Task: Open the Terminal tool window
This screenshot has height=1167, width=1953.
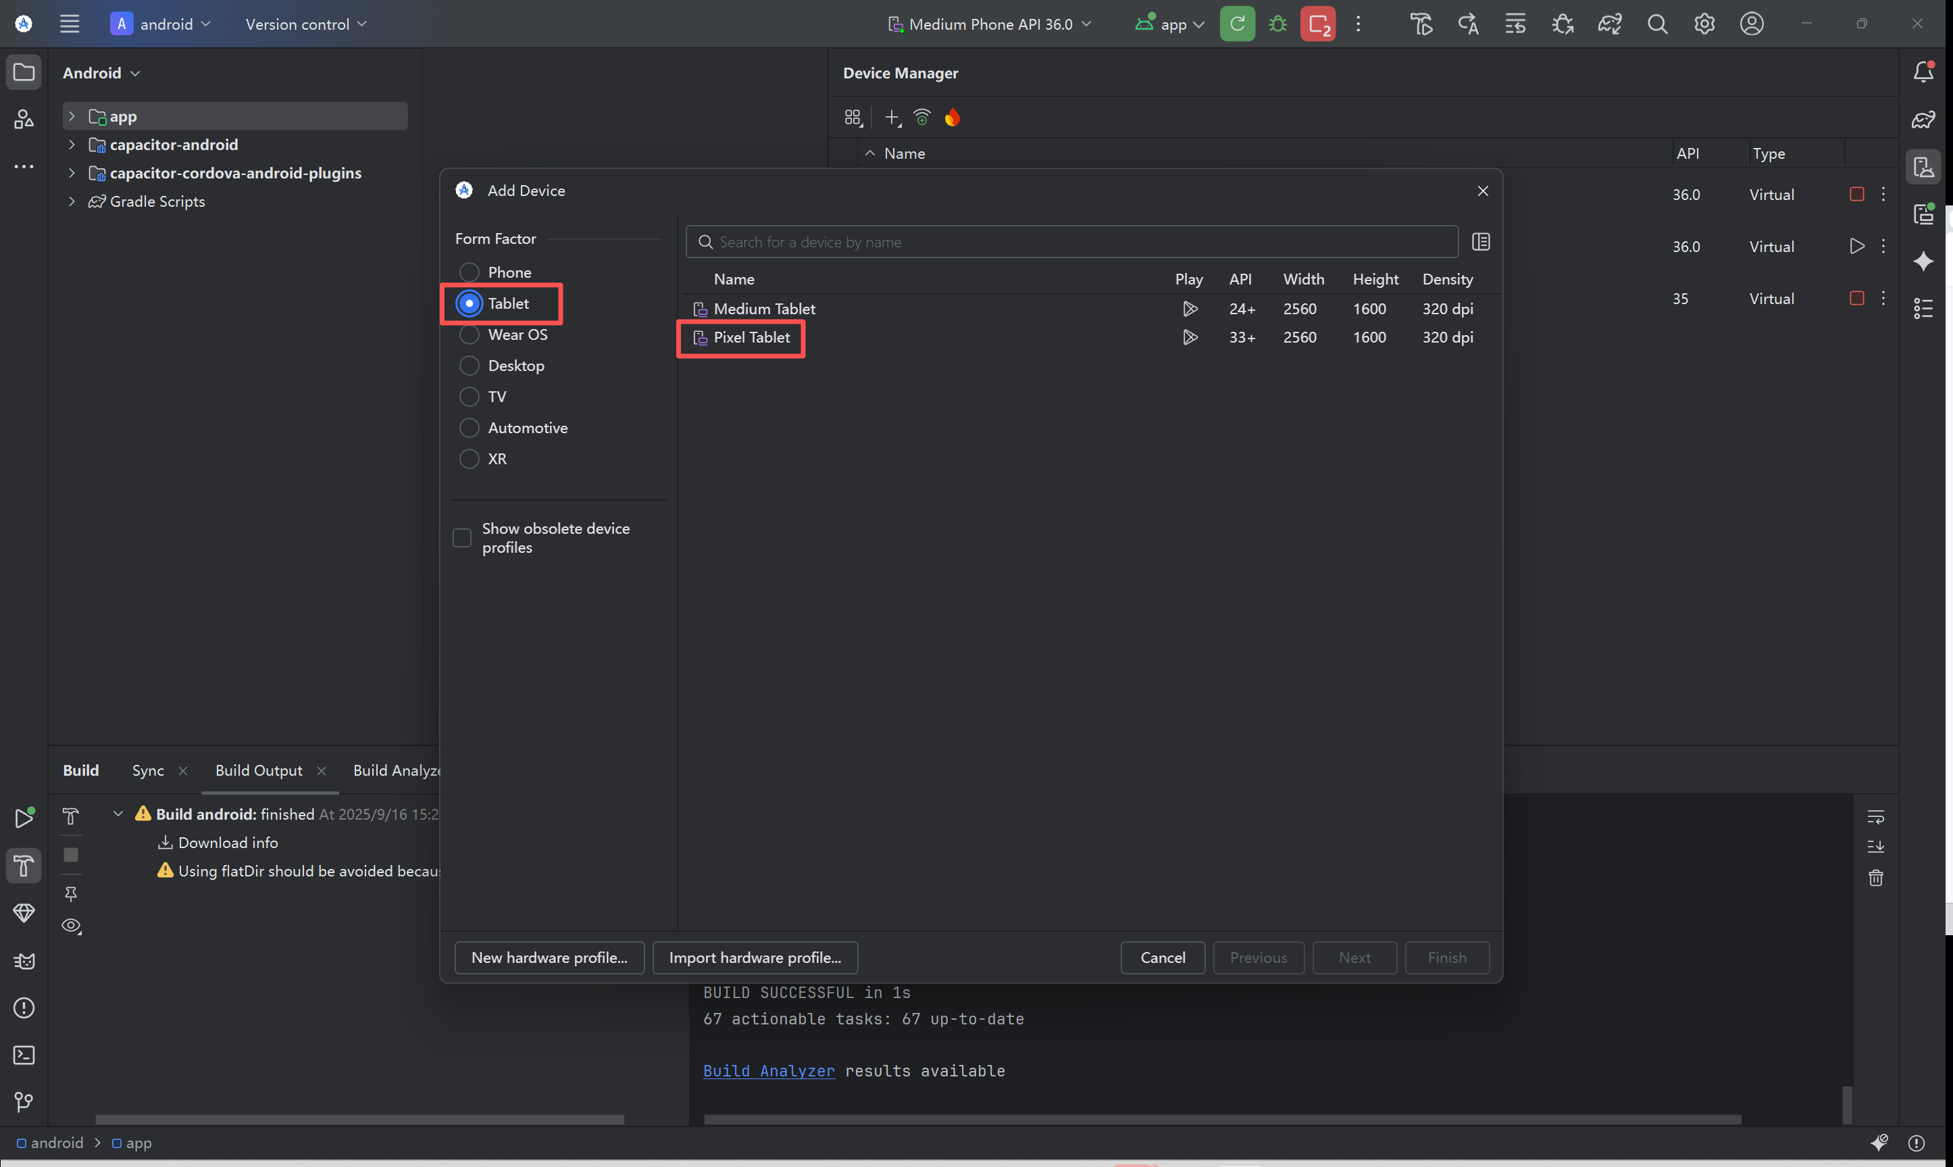Action: [x=24, y=1055]
